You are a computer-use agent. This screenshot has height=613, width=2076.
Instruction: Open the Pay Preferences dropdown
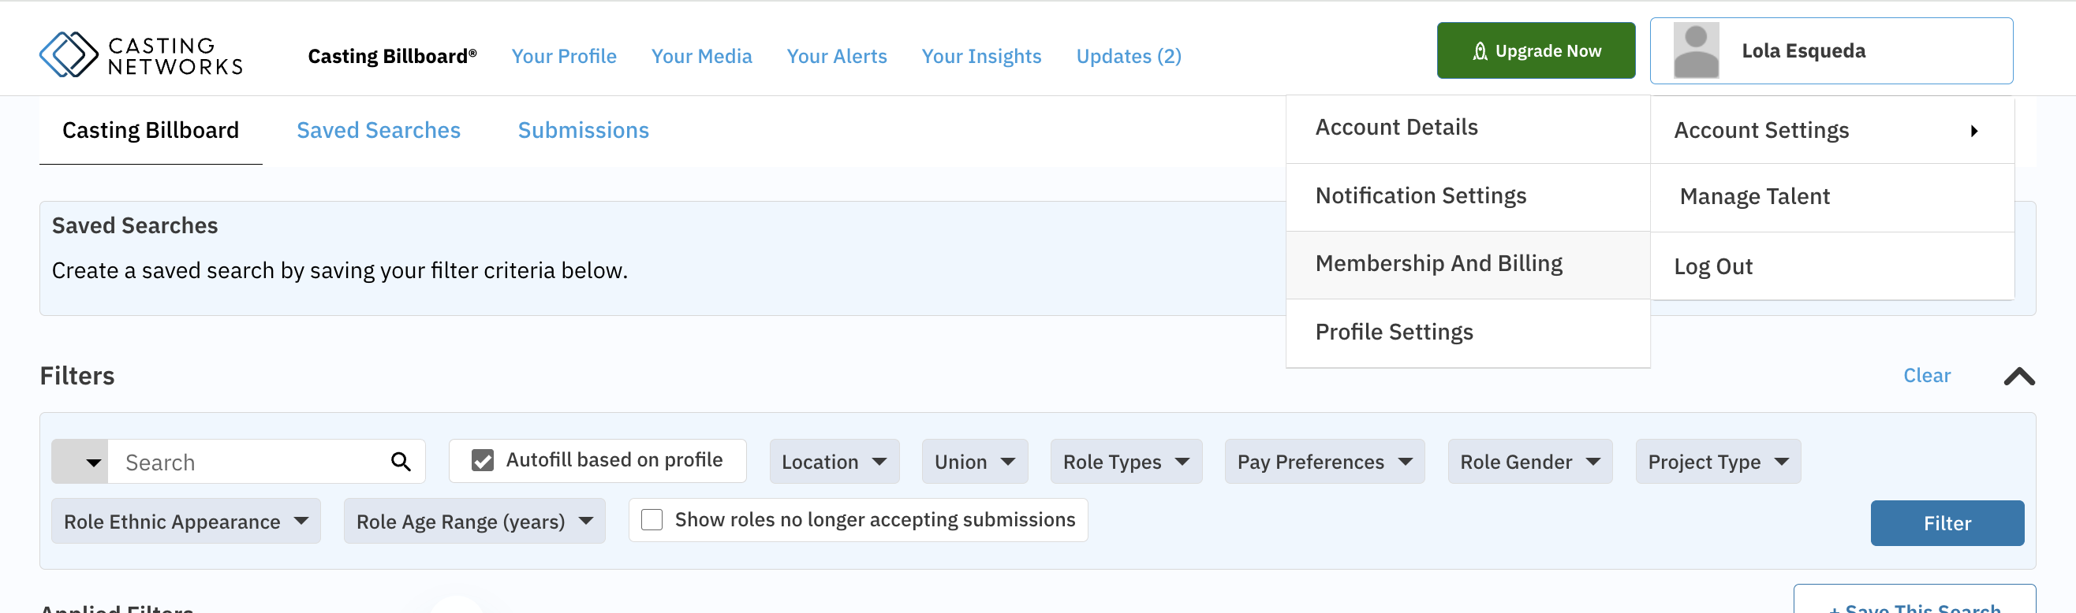[1324, 462]
